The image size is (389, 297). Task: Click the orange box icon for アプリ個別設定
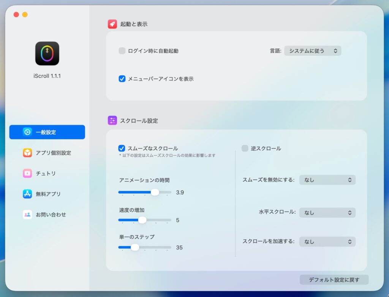27,153
